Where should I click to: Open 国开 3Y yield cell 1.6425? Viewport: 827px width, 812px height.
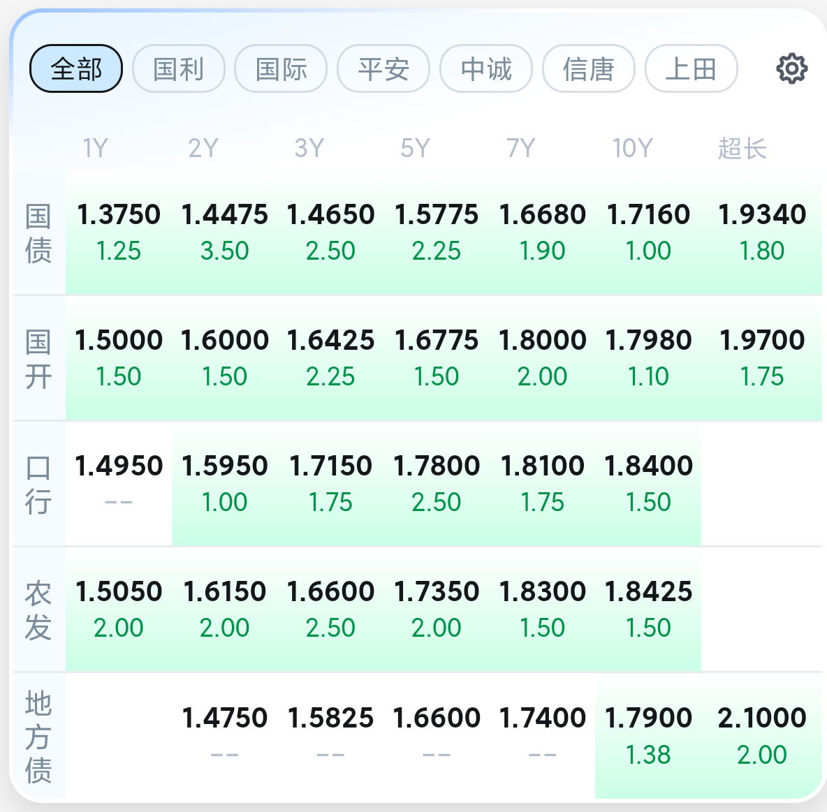click(x=330, y=357)
